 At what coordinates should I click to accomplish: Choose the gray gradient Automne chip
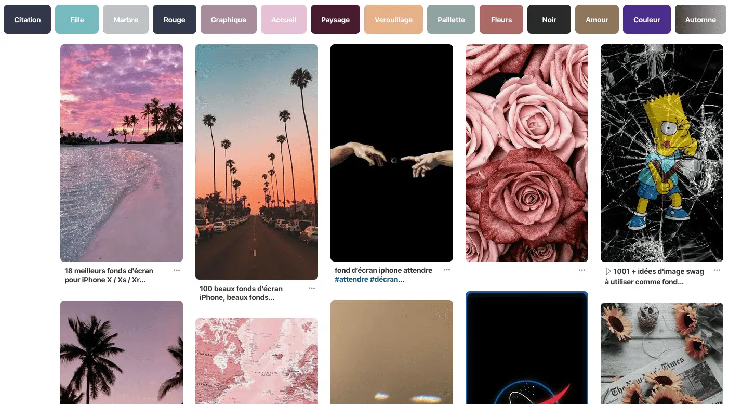700,19
